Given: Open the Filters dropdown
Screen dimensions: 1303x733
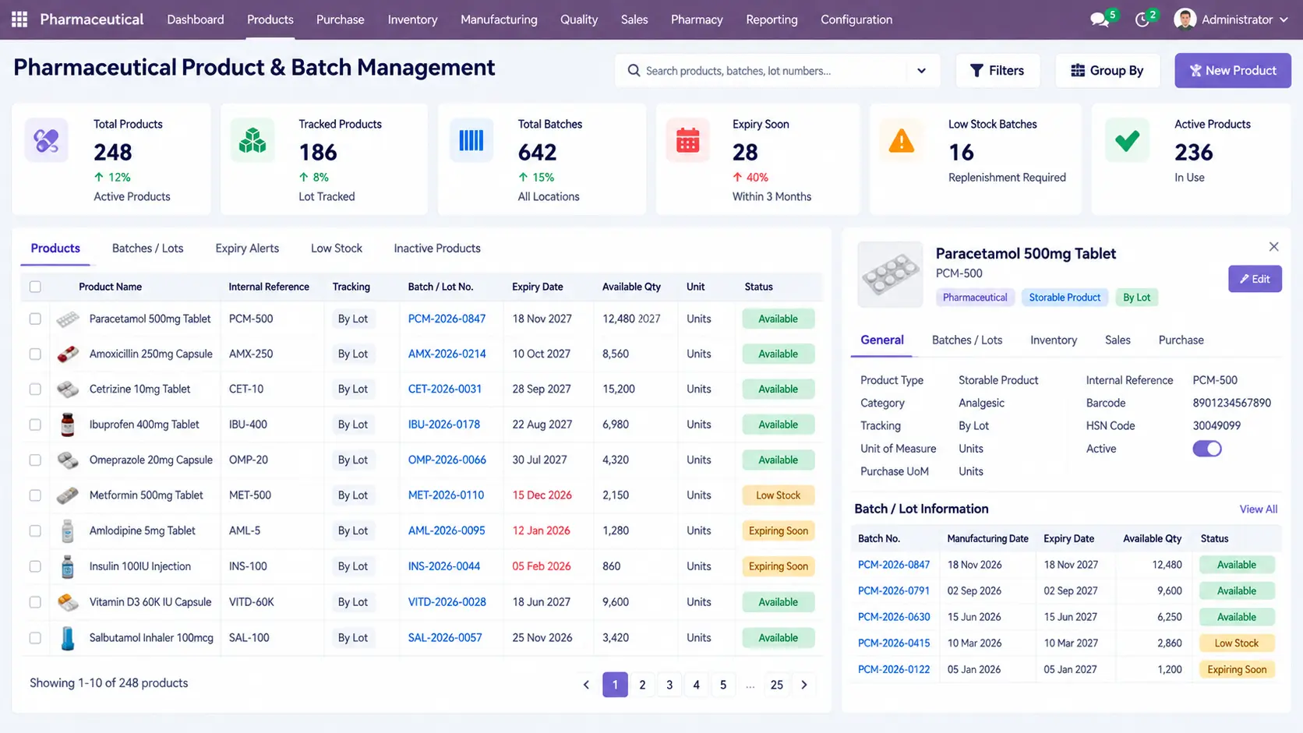Looking at the screenshot, I should pyautogui.click(x=998, y=71).
